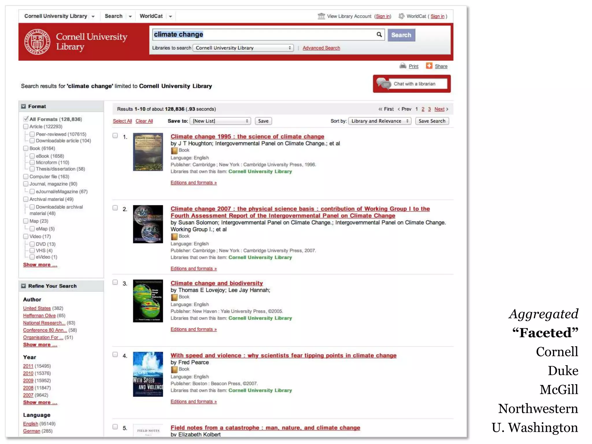The image size is (592, 444).
Task: Click the chat bubbles librarian icon
Action: (x=383, y=84)
